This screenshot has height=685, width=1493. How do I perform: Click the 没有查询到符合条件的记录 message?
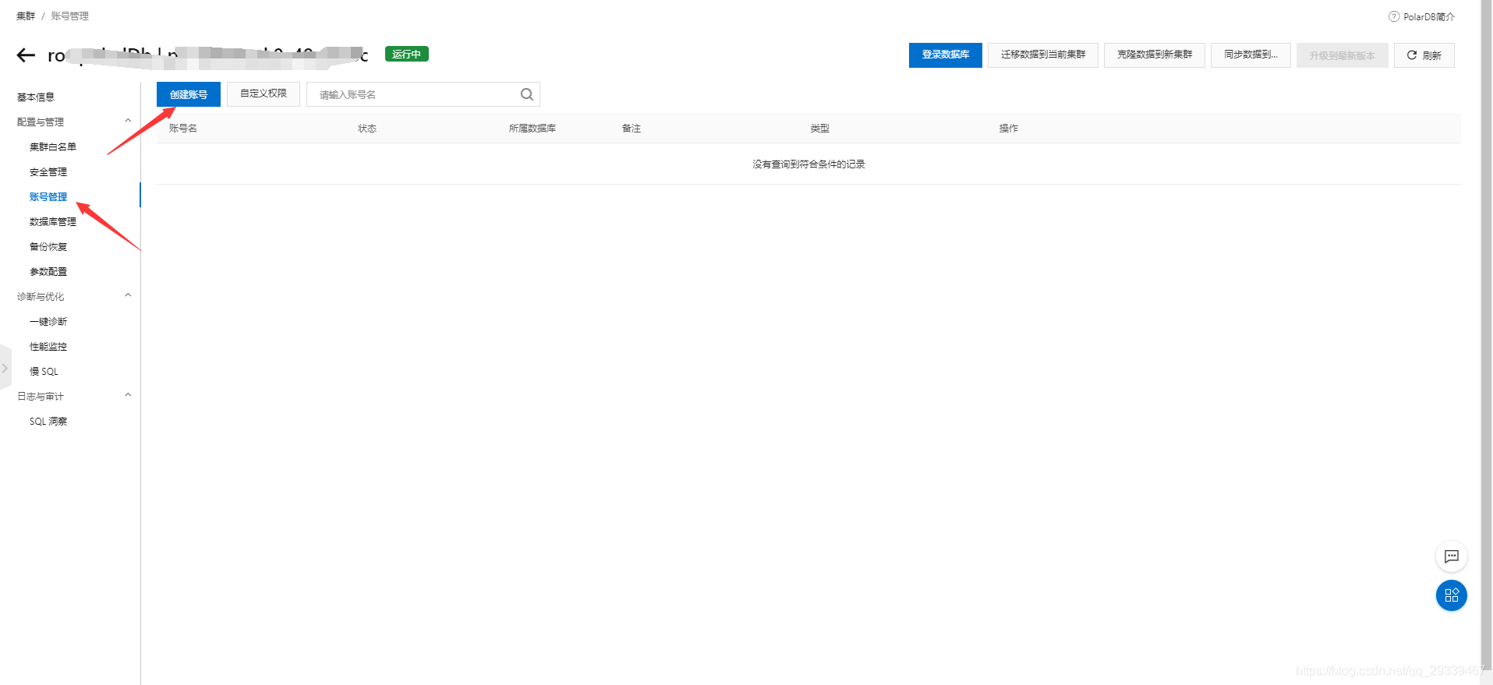click(808, 164)
